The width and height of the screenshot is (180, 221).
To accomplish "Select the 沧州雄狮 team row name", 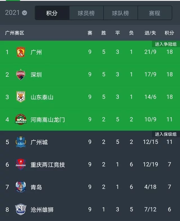I will 42,210.
